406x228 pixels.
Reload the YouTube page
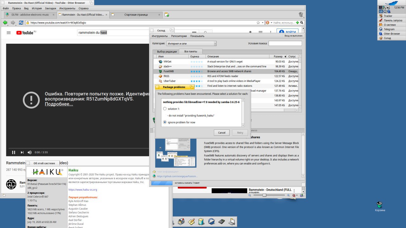pos(21,22)
